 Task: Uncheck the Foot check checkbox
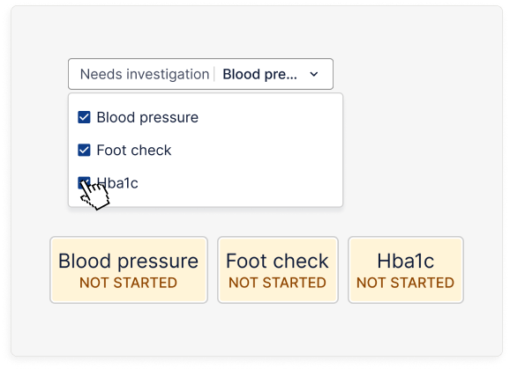[84, 150]
